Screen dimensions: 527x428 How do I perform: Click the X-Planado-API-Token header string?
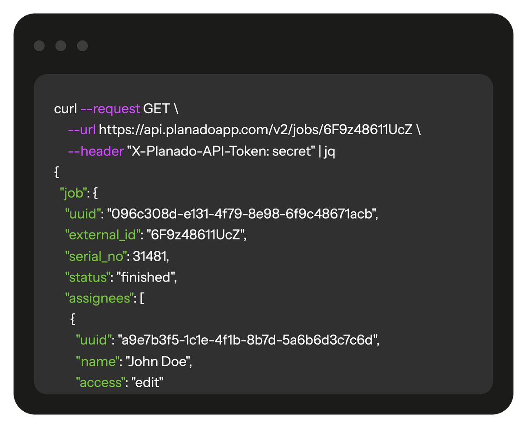click(221, 151)
